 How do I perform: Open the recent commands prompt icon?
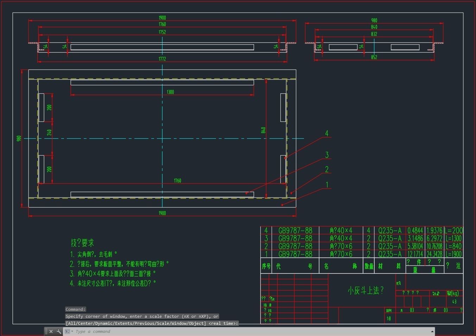click(x=68, y=331)
